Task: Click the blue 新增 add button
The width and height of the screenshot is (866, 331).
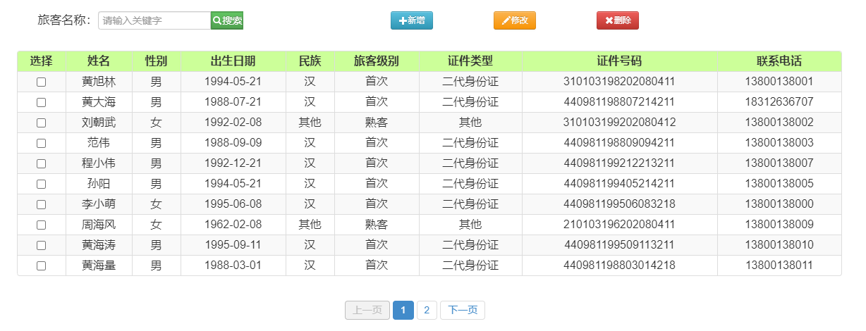Action: point(412,20)
